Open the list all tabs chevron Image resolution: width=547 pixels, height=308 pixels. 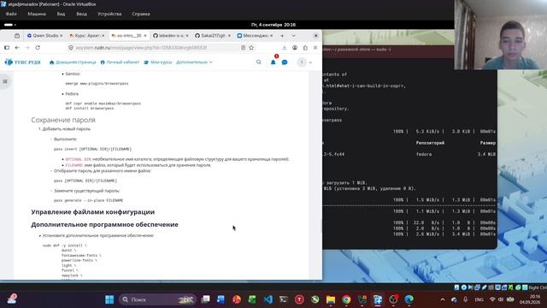pos(293,36)
